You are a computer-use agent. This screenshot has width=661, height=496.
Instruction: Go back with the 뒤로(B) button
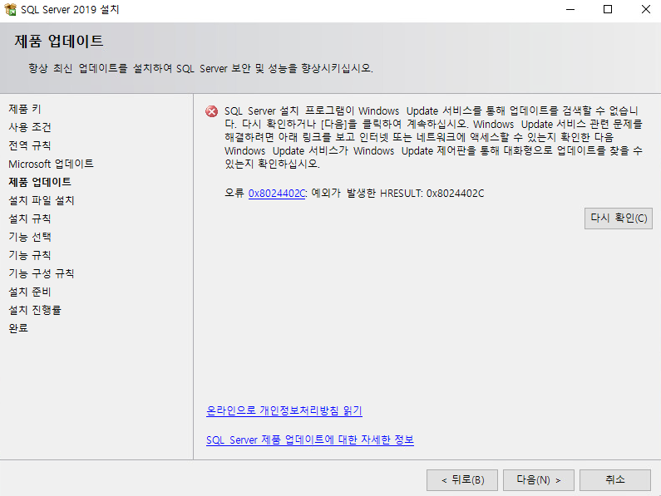click(x=462, y=480)
